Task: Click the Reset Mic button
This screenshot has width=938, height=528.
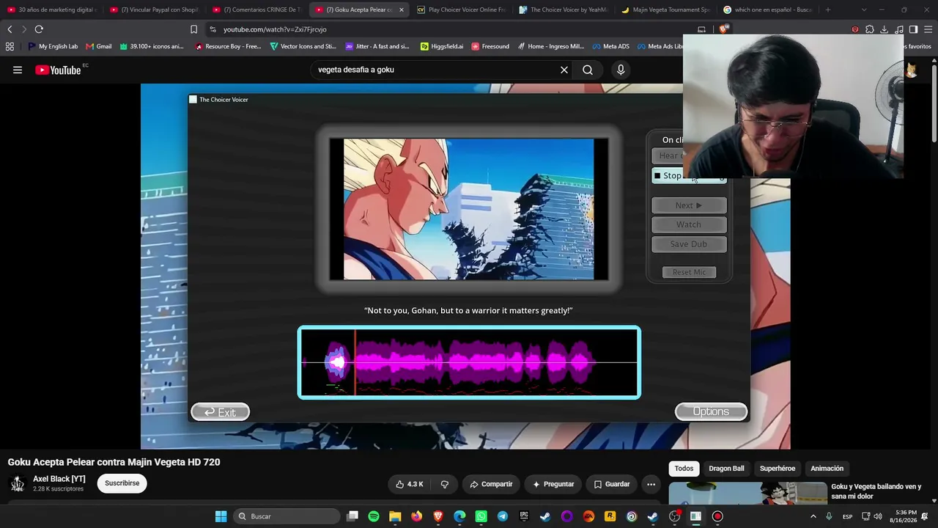Action: [689, 272]
